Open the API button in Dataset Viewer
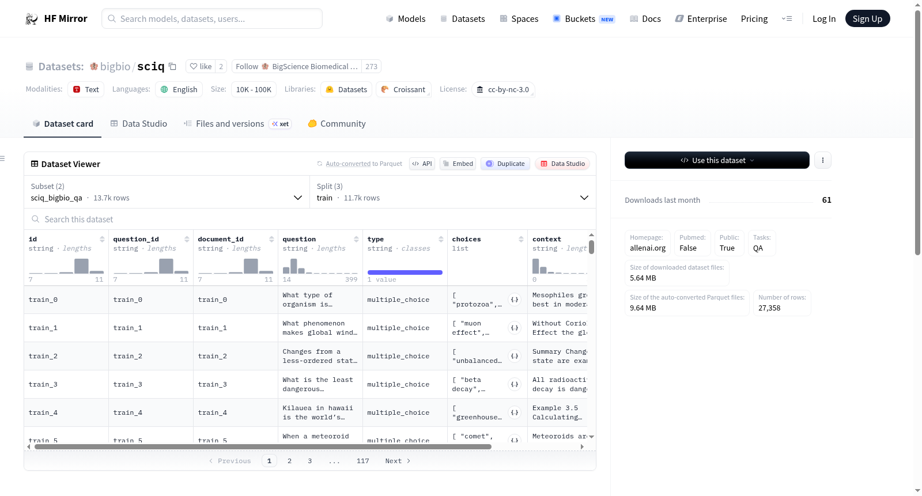Screen dimensions: 922x496 click(x=422, y=164)
